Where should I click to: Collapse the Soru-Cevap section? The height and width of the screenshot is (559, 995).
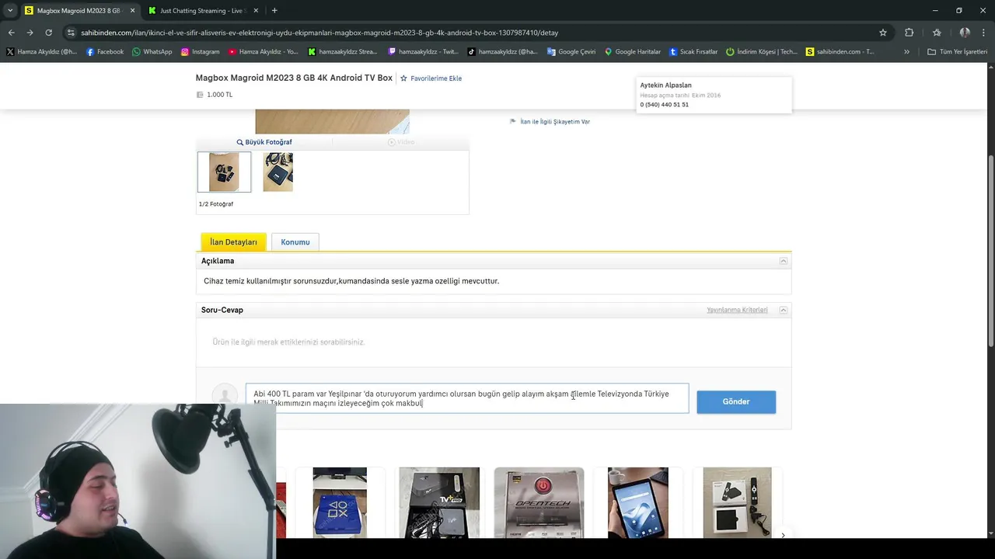pos(784,310)
